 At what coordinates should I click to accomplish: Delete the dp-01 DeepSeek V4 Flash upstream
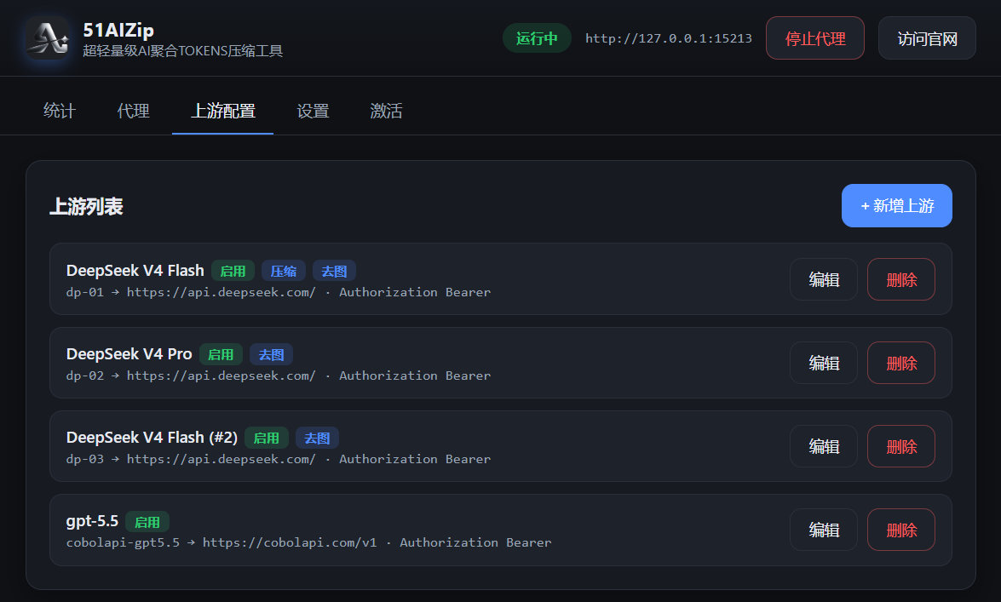[901, 279]
